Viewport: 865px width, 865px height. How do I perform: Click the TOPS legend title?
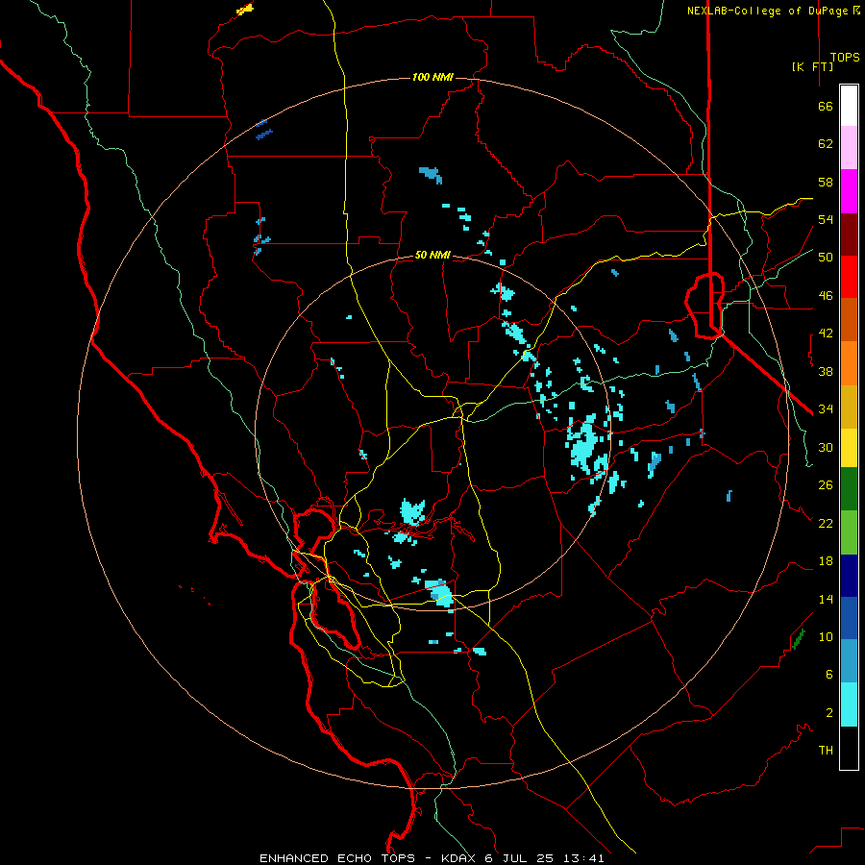845,58
